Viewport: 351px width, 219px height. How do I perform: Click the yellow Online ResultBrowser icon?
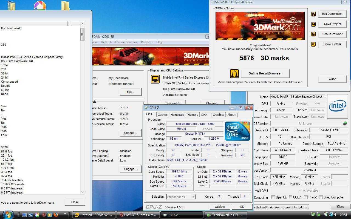[x=234, y=74]
